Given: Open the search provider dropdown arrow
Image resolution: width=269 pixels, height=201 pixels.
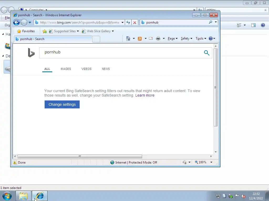Looking at the screenshot, I should pyautogui.click(x=216, y=22).
